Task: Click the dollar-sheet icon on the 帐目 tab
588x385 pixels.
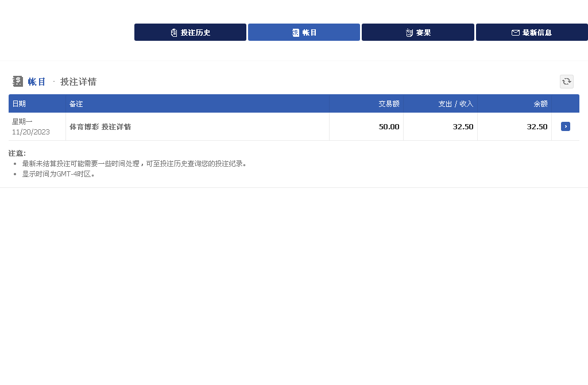Action: [296, 33]
